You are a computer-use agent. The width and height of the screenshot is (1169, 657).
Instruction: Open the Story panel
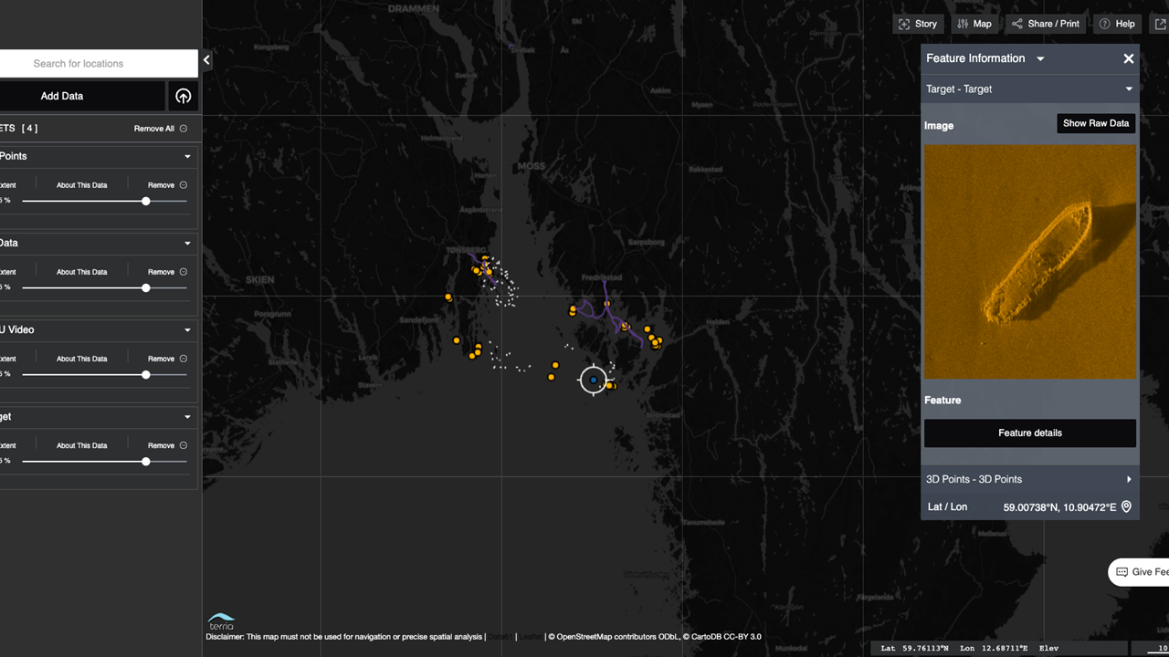(x=917, y=24)
